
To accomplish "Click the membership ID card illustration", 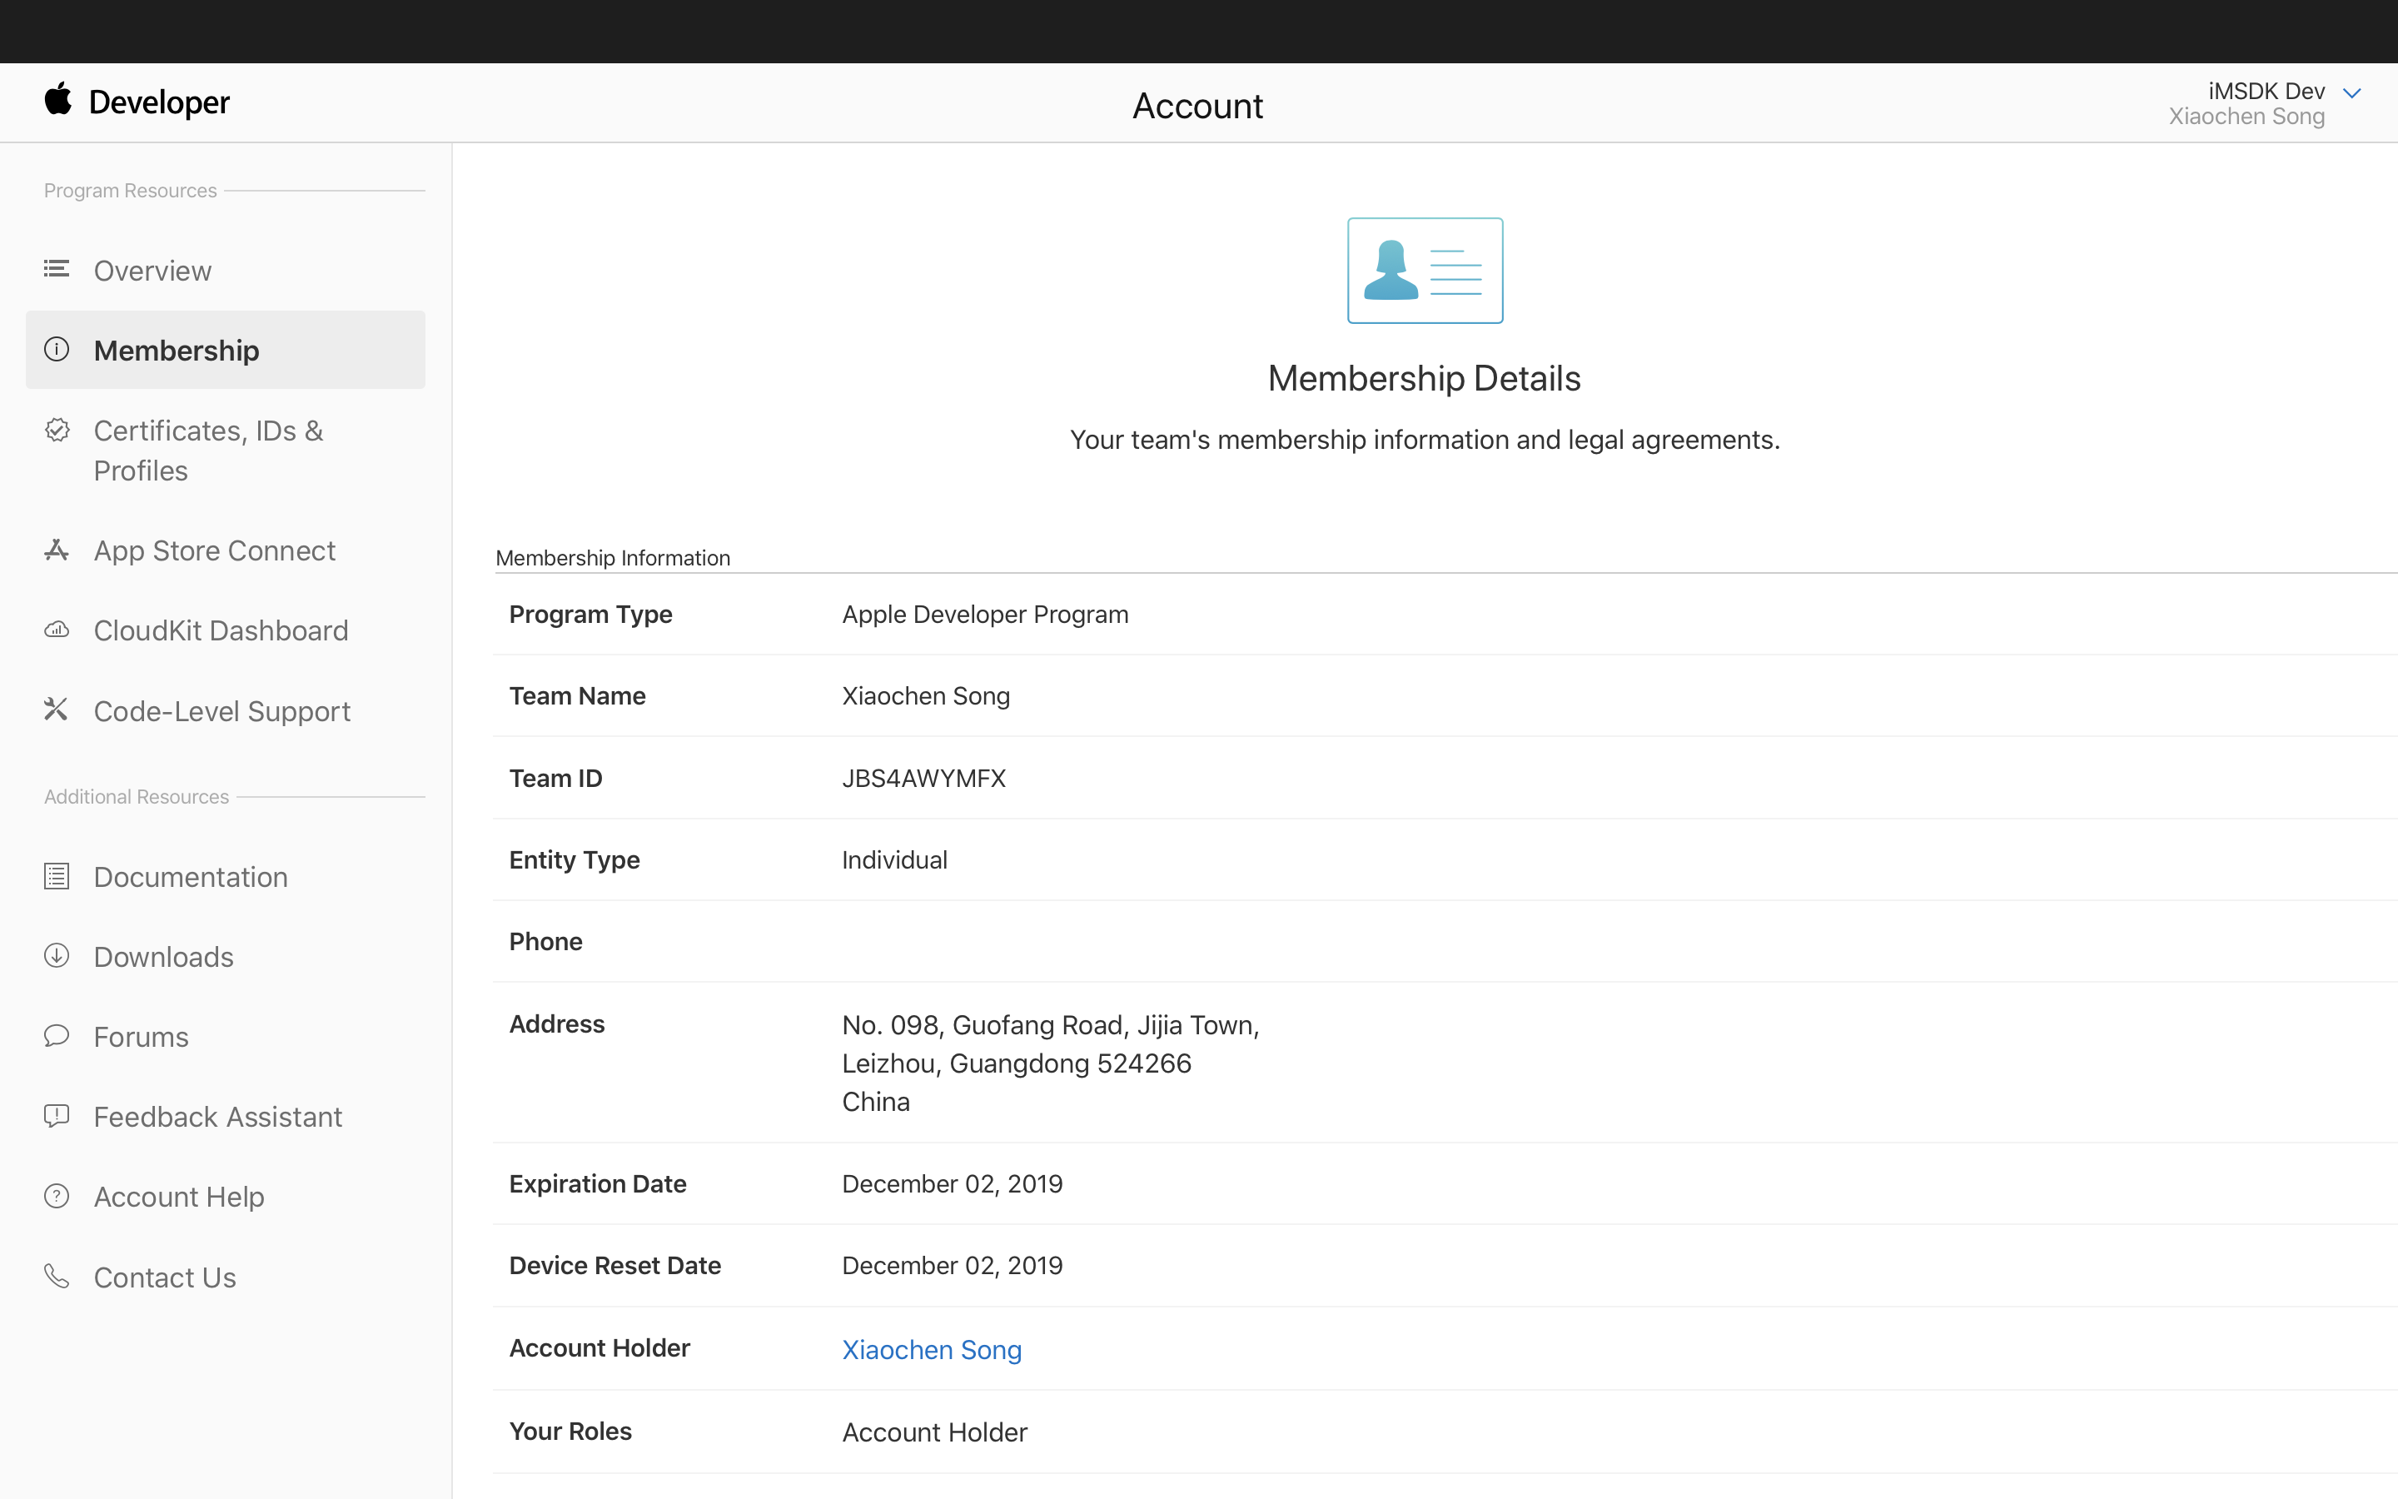I will click(1425, 271).
